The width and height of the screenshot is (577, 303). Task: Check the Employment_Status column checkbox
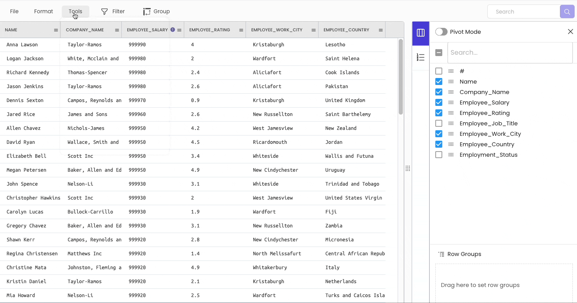point(439,155)
